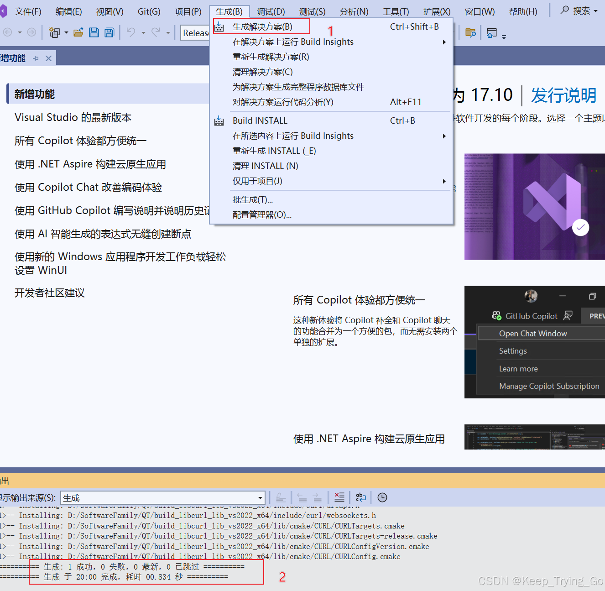
Task: Click the New Project toolbar icon
Action: [54, 32]
